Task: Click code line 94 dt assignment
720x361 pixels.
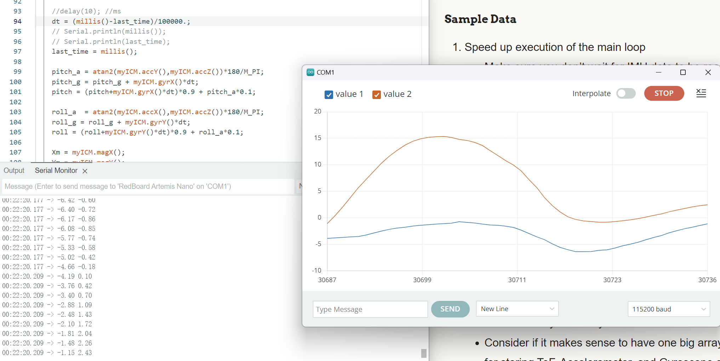Action: tap(121, 22)
